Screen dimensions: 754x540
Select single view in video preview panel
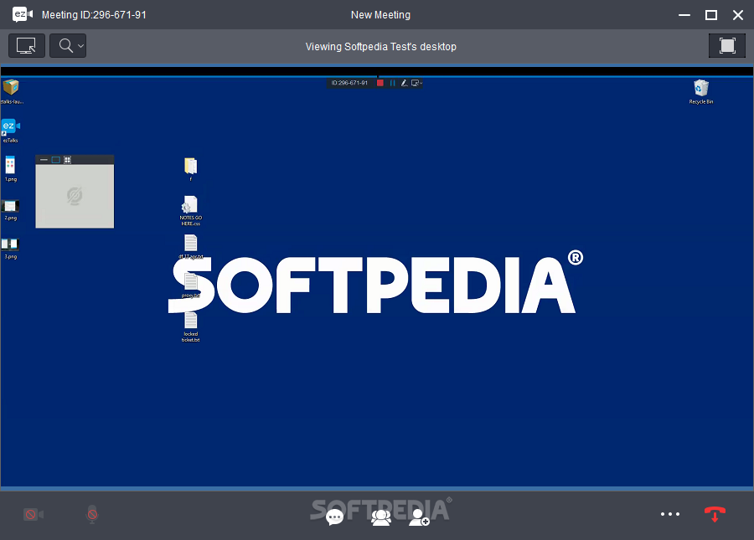click(56, 160)
